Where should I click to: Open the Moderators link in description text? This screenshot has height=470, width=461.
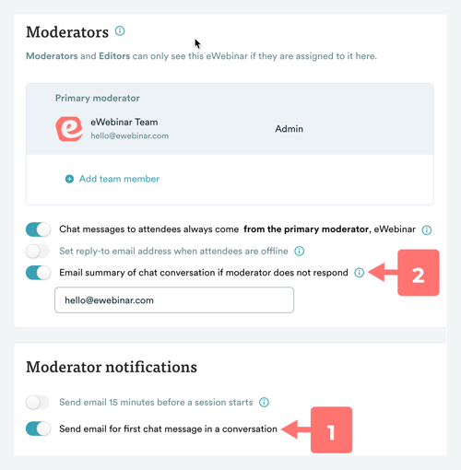click(52, 56)
